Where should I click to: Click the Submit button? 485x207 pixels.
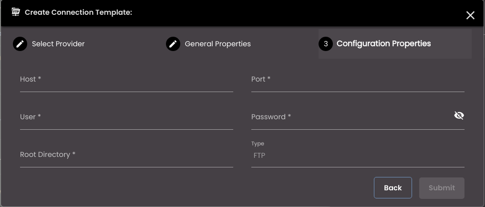(x=442, y=188)
